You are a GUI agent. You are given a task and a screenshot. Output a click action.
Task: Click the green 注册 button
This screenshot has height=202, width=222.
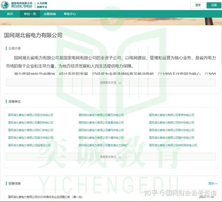click(x=214, y=5)
